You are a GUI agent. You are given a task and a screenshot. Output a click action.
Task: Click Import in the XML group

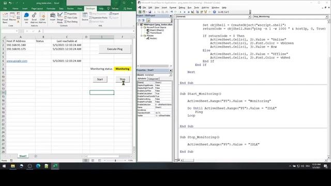(x=114, y=14)
